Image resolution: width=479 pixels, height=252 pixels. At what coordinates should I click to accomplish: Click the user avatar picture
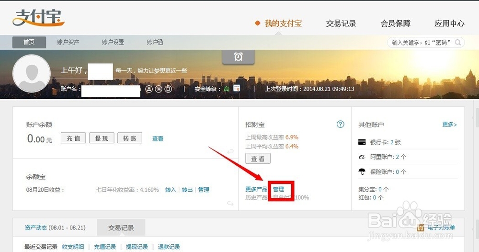[32, 74]
